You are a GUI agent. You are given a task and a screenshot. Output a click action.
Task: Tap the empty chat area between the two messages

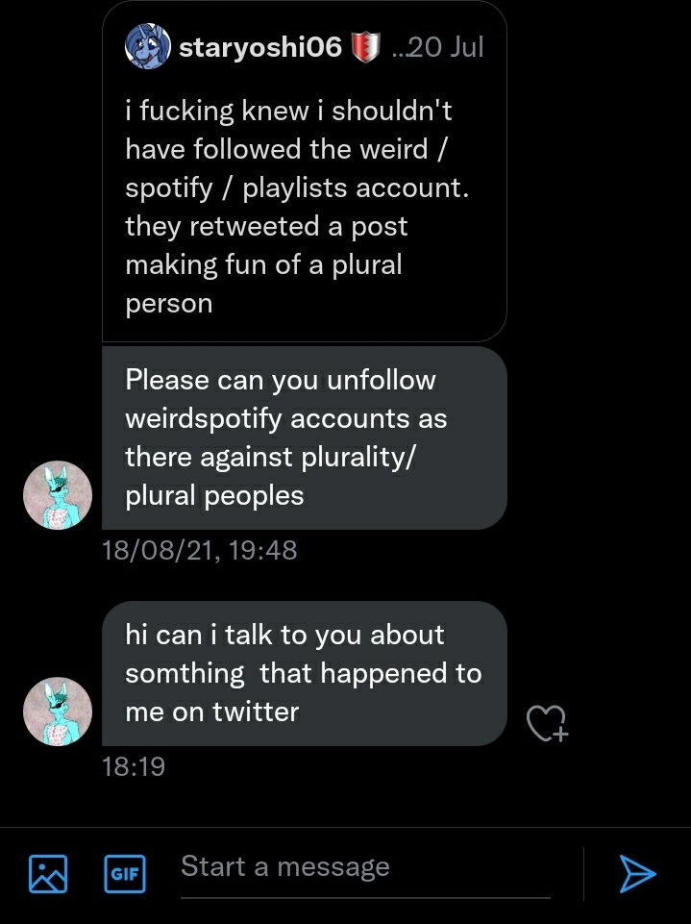point(346,582)
